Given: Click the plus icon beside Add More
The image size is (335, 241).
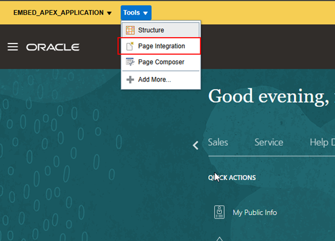Looking at the screenshot, I should point(130,80).
